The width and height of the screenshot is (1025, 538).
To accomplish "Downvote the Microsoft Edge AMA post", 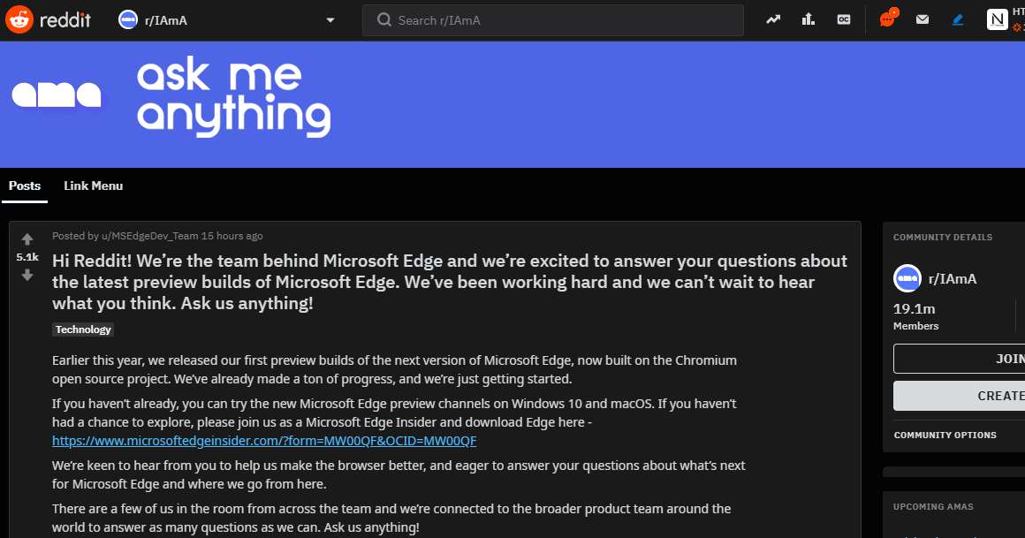I will tap(27, 275).
